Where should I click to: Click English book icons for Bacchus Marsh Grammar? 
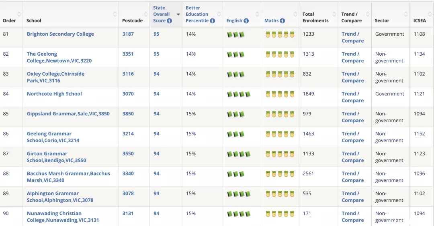pyautogui.click(x=236, y=174)
